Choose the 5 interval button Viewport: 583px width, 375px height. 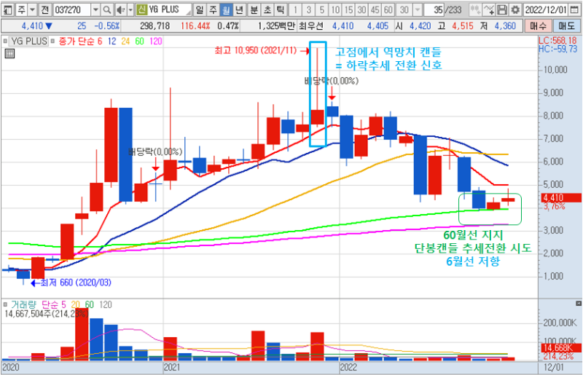pyautogui.click(x=322, y=9)
